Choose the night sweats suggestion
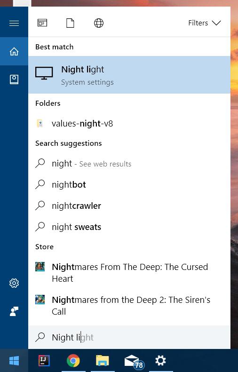 point(129,227)
